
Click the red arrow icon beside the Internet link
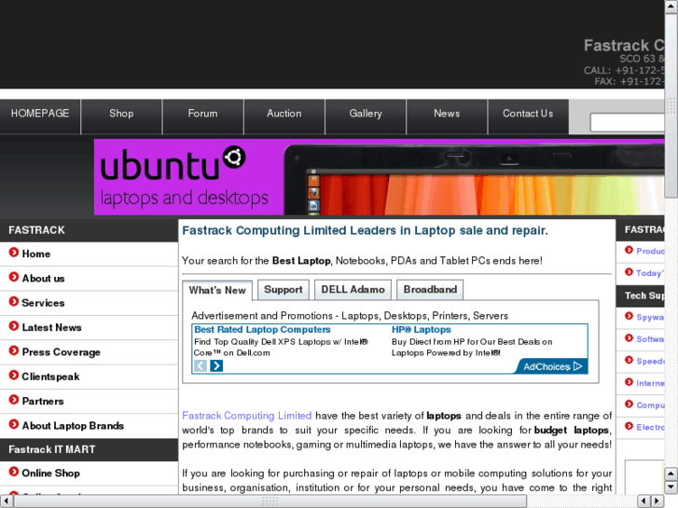point(630,382)
